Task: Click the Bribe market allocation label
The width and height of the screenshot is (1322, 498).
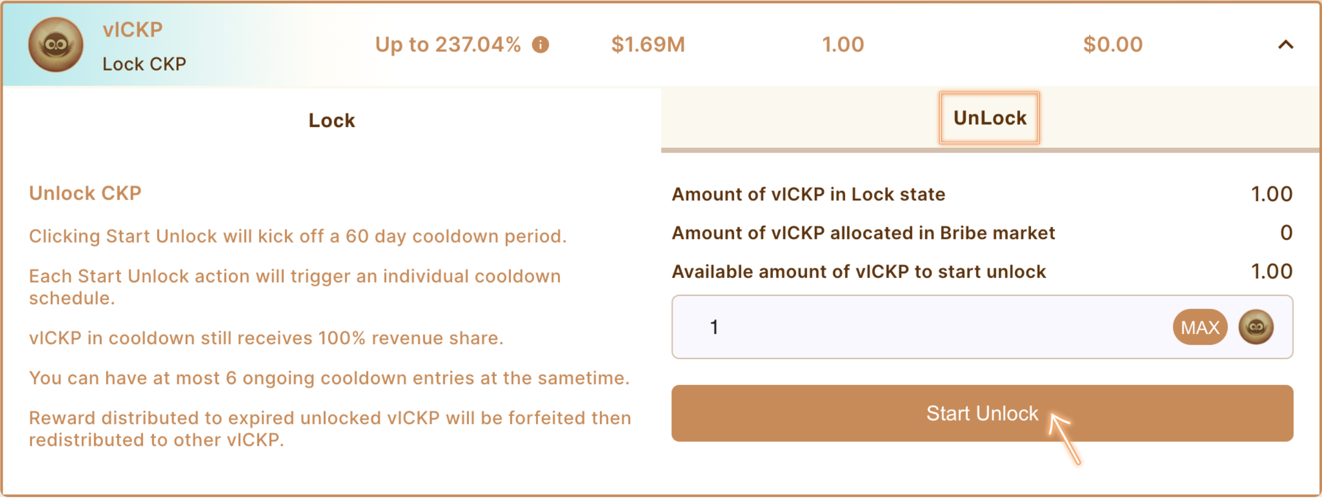Action: (864, 233)
